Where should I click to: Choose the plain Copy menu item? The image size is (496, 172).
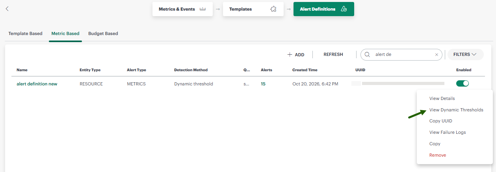435,144
